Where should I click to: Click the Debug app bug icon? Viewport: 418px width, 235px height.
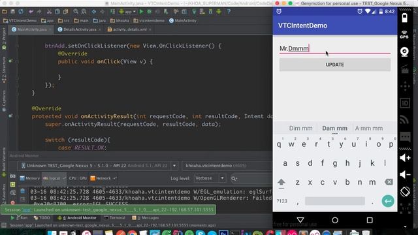[150, 12]
